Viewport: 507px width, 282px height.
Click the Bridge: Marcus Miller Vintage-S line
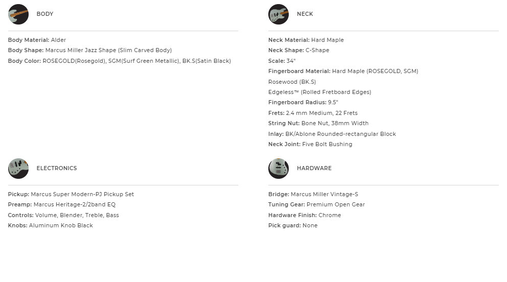[313, 195]
